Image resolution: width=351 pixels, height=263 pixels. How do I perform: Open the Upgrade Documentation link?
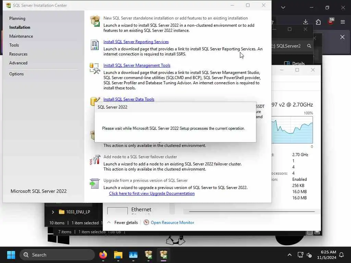152,193
